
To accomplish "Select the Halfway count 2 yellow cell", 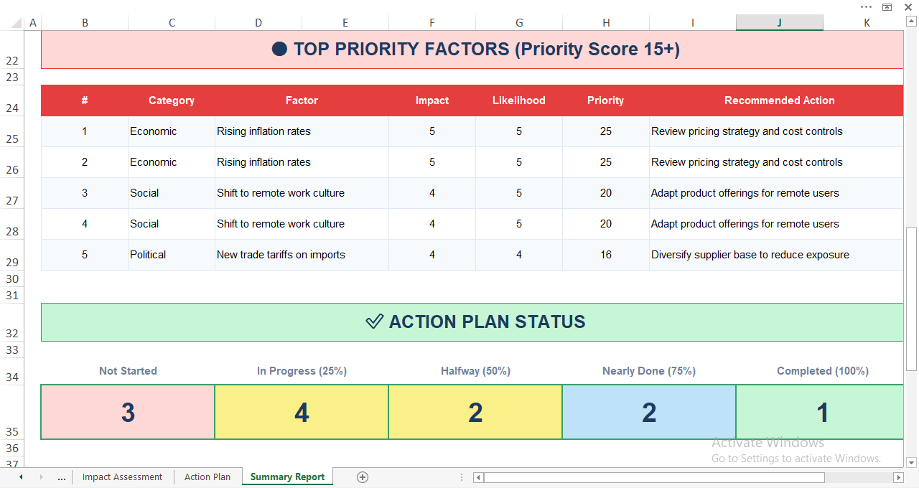I will 475,412.
